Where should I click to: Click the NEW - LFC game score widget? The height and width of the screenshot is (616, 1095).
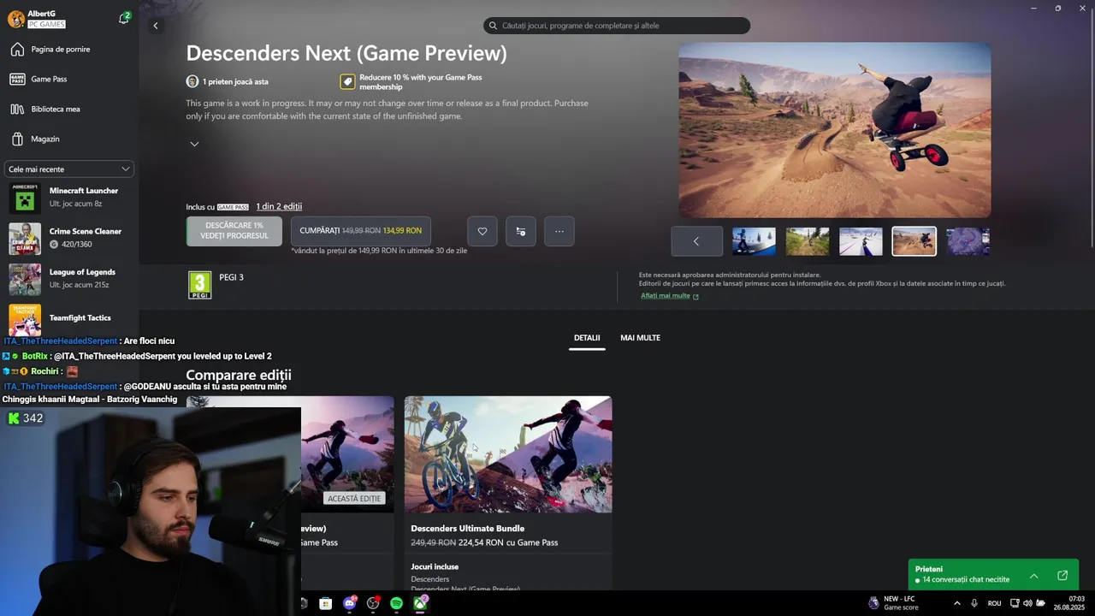tap(893, 603)
